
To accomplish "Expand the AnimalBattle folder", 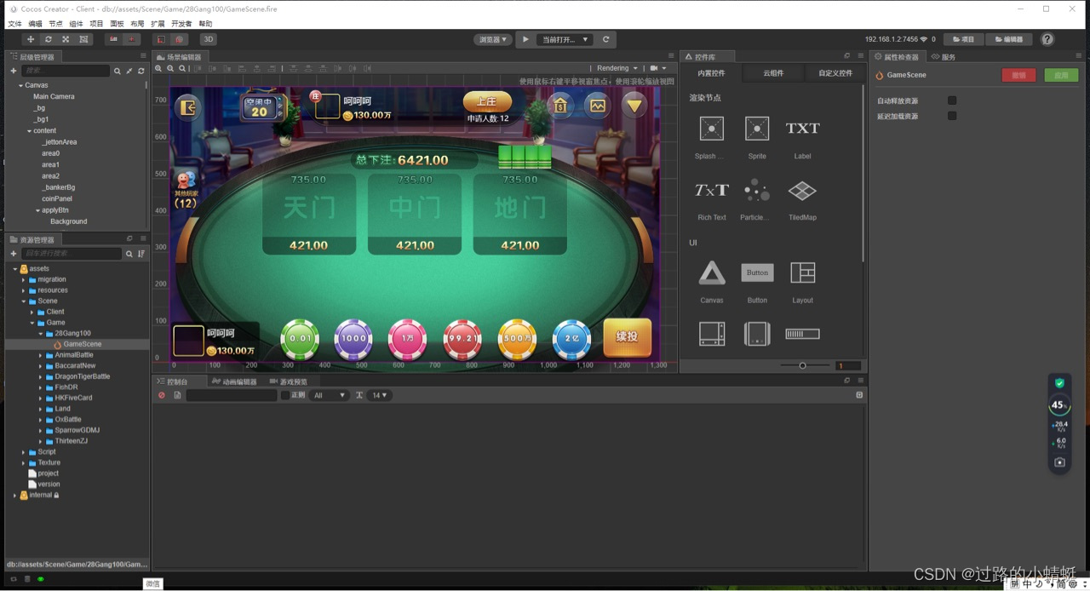I will (40, 355).
